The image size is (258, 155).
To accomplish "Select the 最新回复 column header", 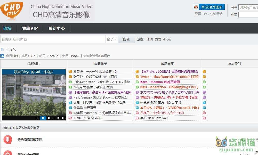I will [167, 63].
